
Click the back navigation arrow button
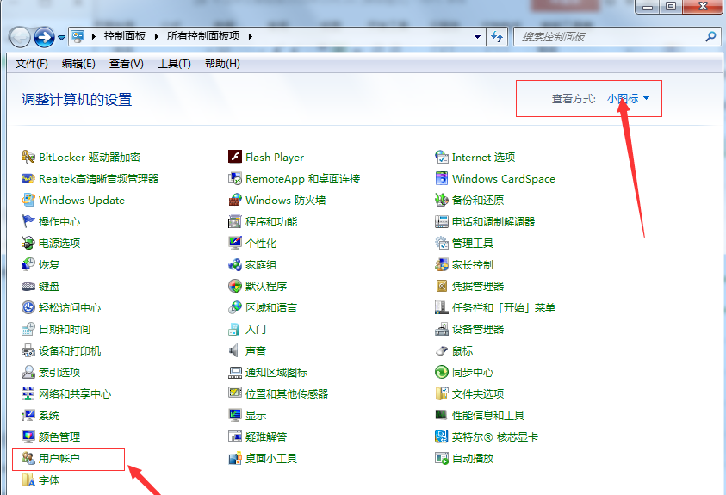coord(20,37)
